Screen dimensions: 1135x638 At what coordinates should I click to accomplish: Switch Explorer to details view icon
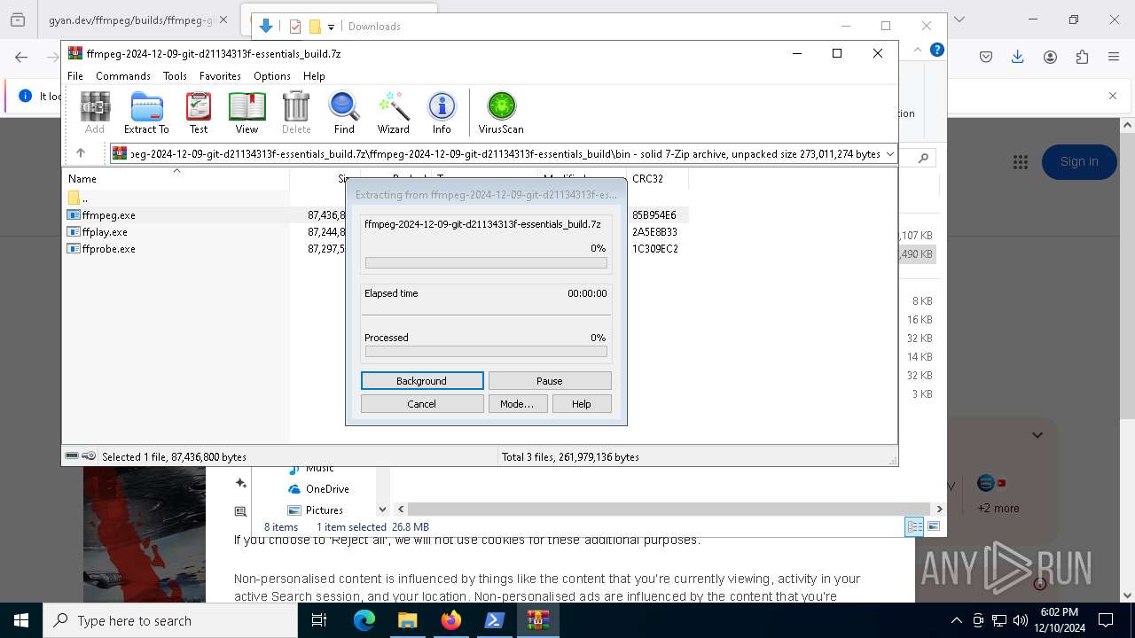914,526
